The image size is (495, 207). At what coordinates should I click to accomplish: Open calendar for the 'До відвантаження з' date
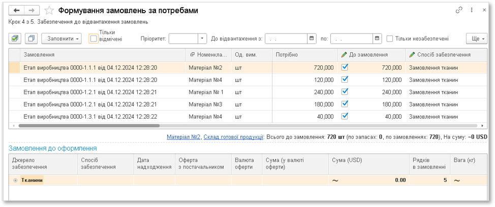pyautogui.click(x=311, y=39)
